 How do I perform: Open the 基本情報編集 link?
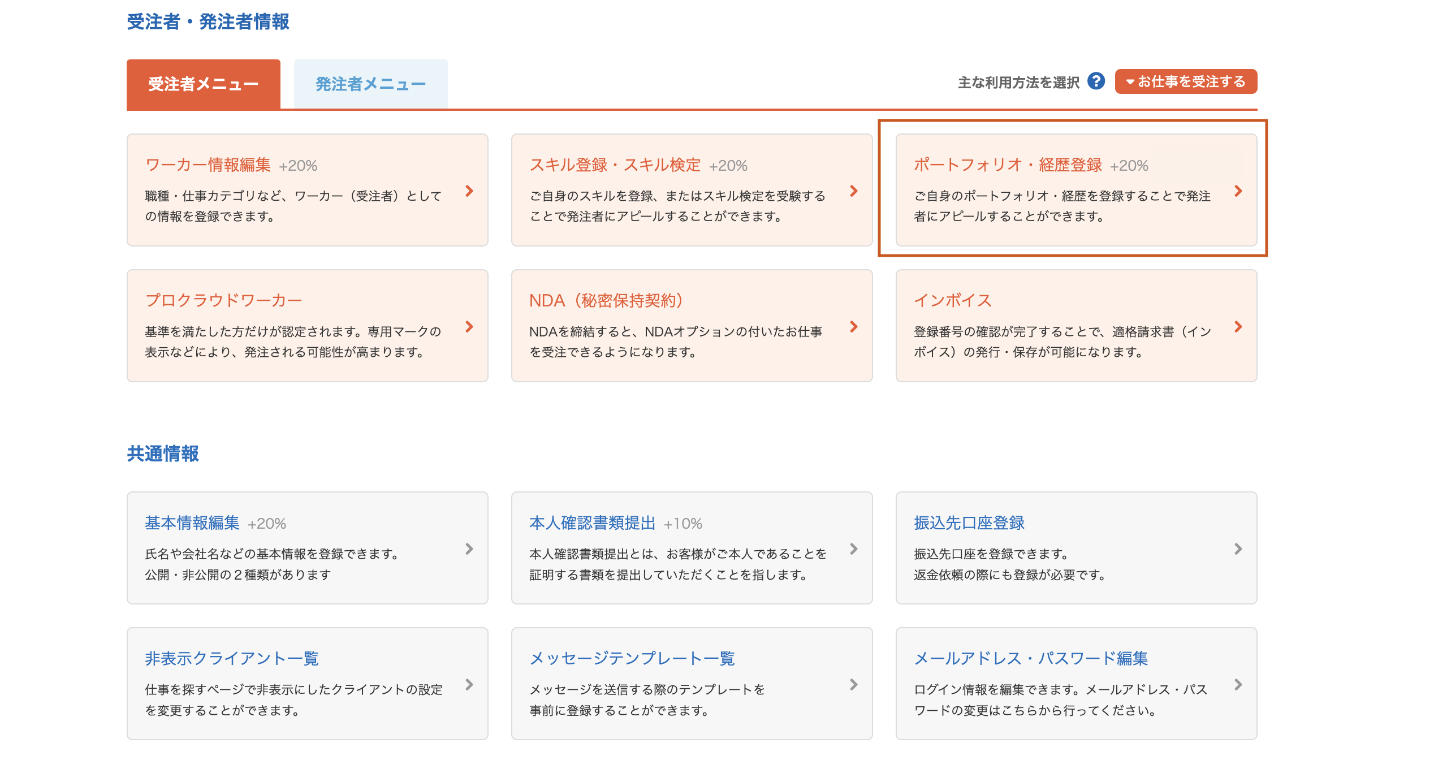point(192,522)
